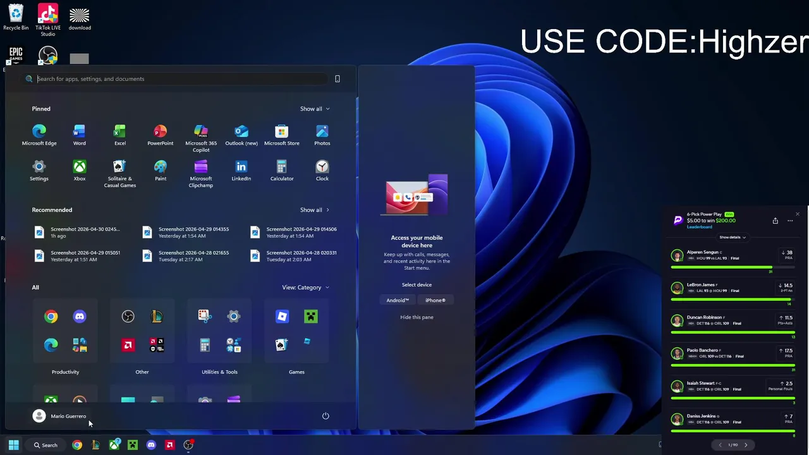Screen dimensions: 809x455
Task: Open the Screenshot 2026-04-28 021655 file
Action: point(186,256)
